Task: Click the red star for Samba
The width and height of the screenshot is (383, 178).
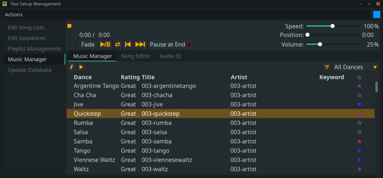Action: pyautogui.click(x=360, y=141)
